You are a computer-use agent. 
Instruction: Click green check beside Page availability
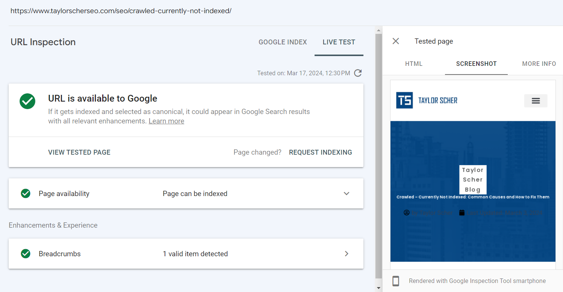(x=26, y=193)
